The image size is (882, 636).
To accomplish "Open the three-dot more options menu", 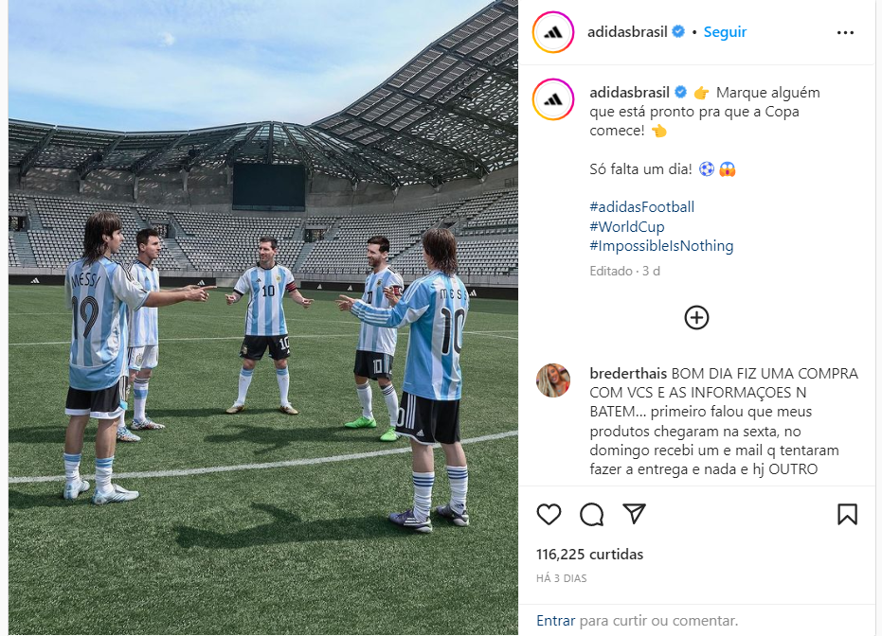I will (x=845, y=32).
